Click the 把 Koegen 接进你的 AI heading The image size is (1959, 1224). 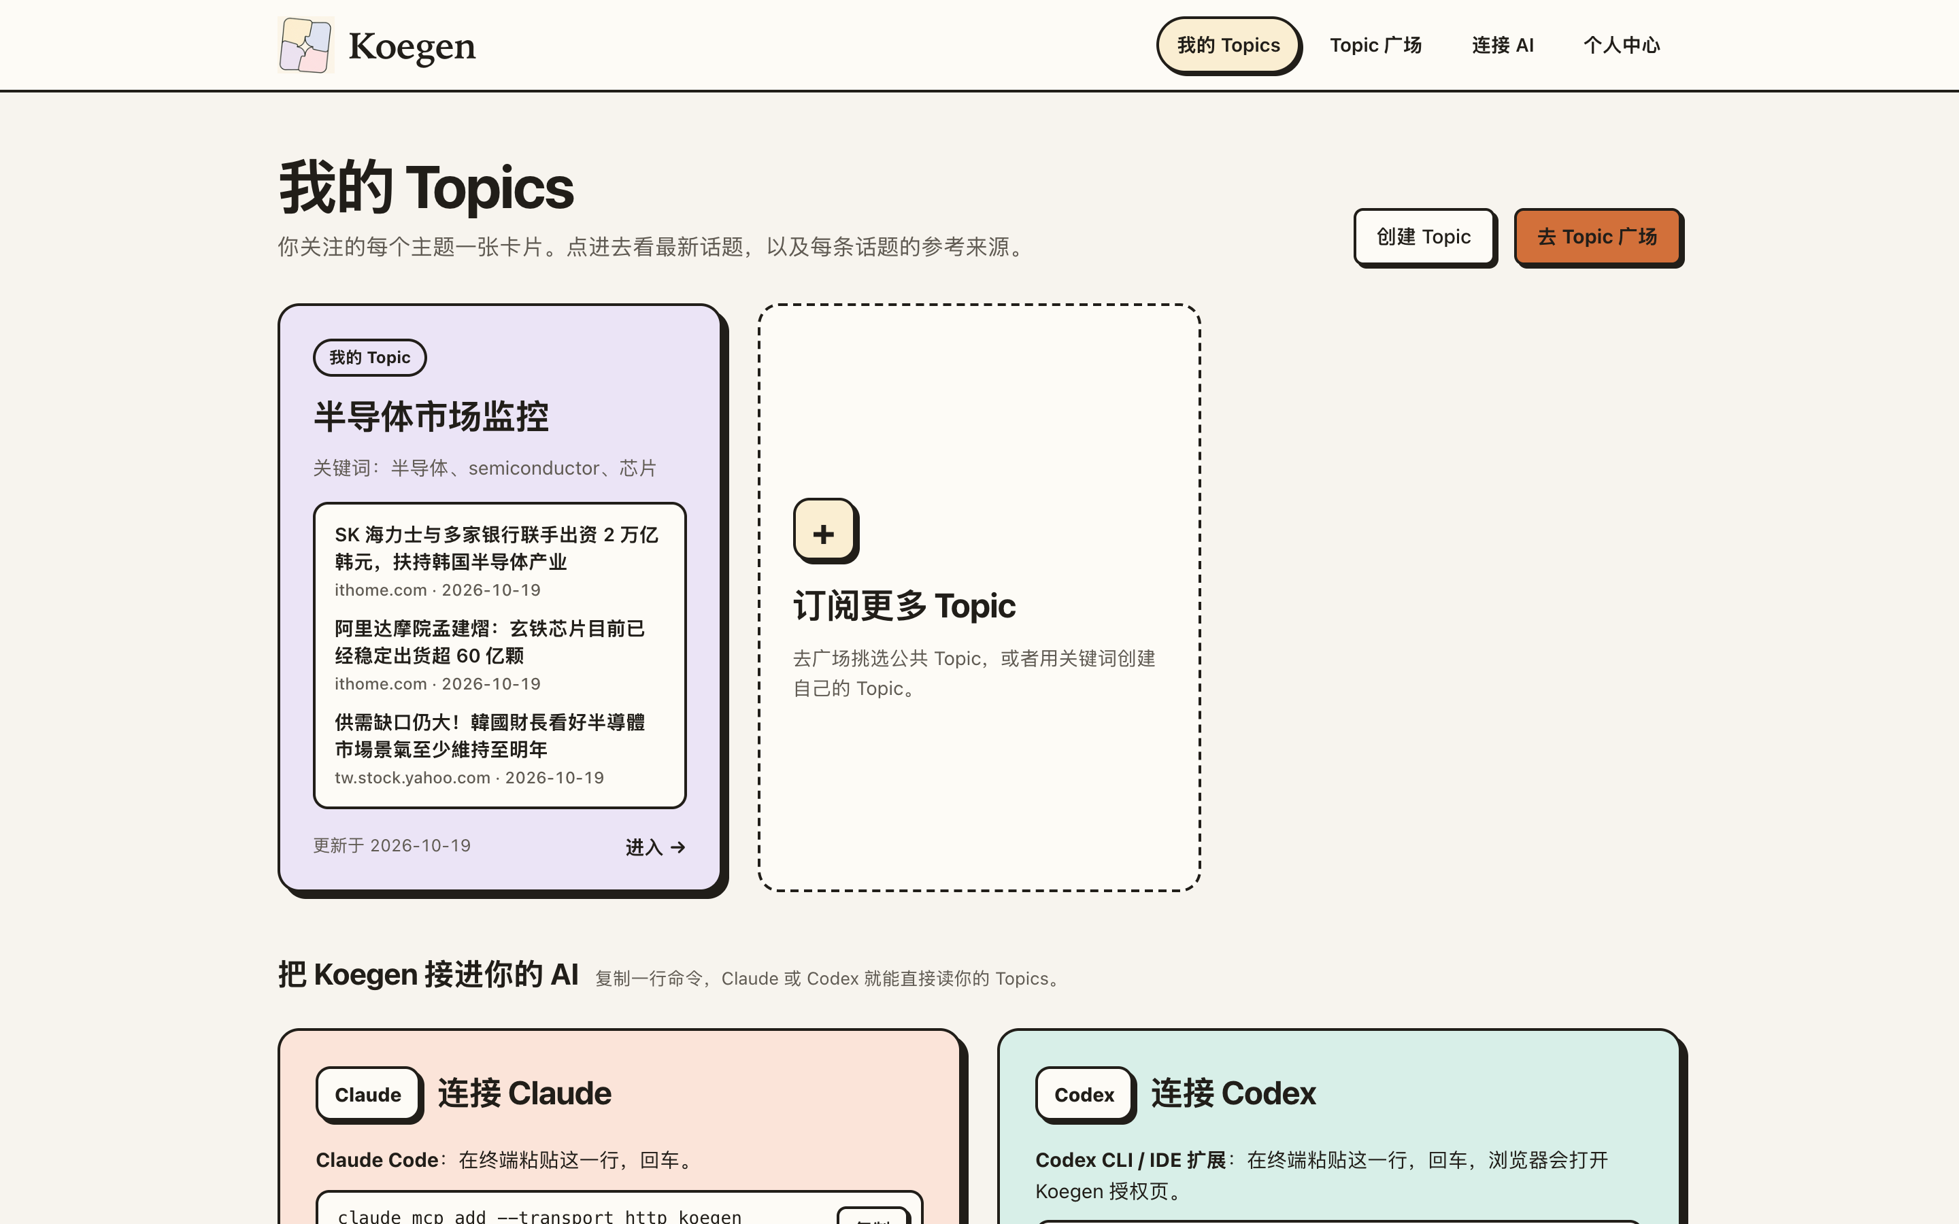point(429,974)
